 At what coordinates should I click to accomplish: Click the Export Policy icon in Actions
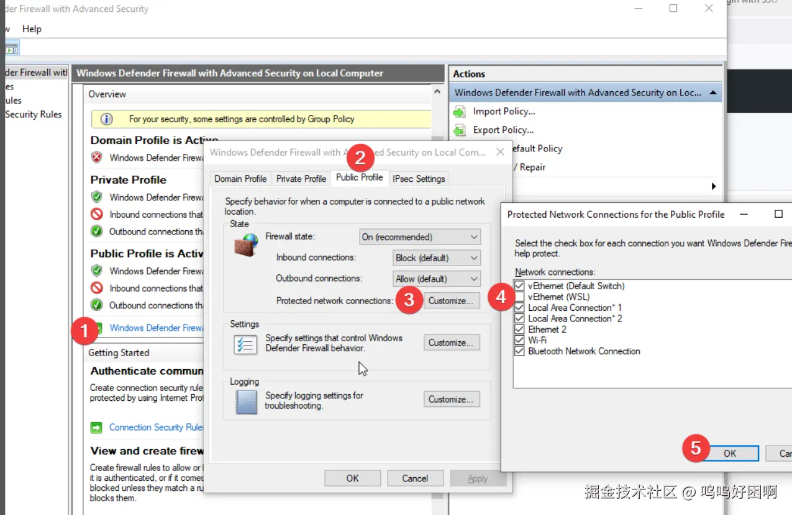point(459,130)
